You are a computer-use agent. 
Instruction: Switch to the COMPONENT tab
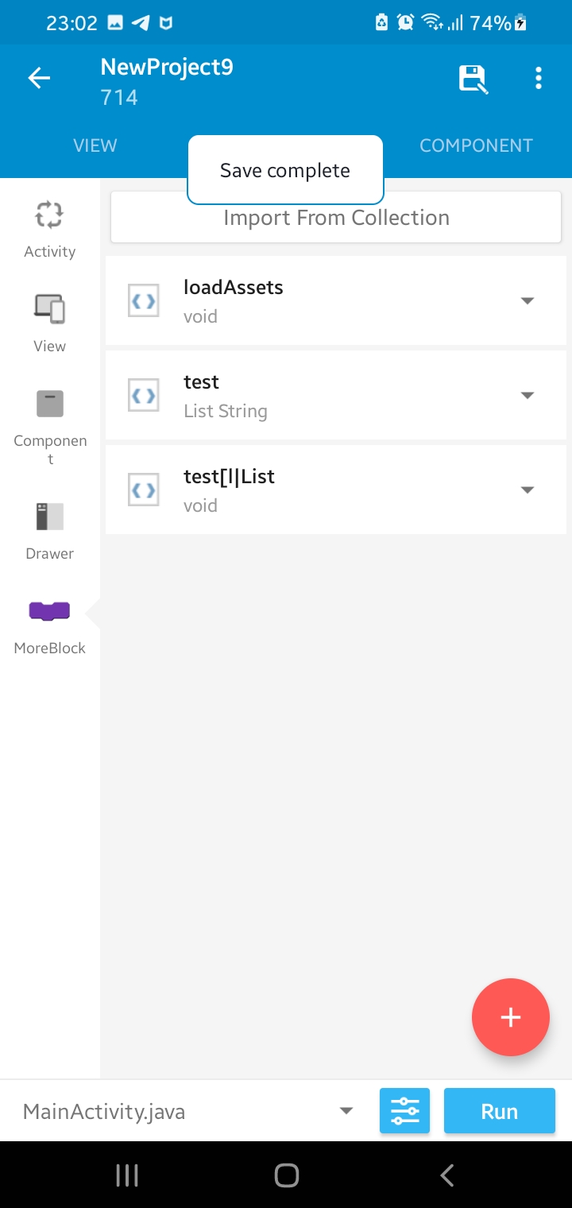476,145
